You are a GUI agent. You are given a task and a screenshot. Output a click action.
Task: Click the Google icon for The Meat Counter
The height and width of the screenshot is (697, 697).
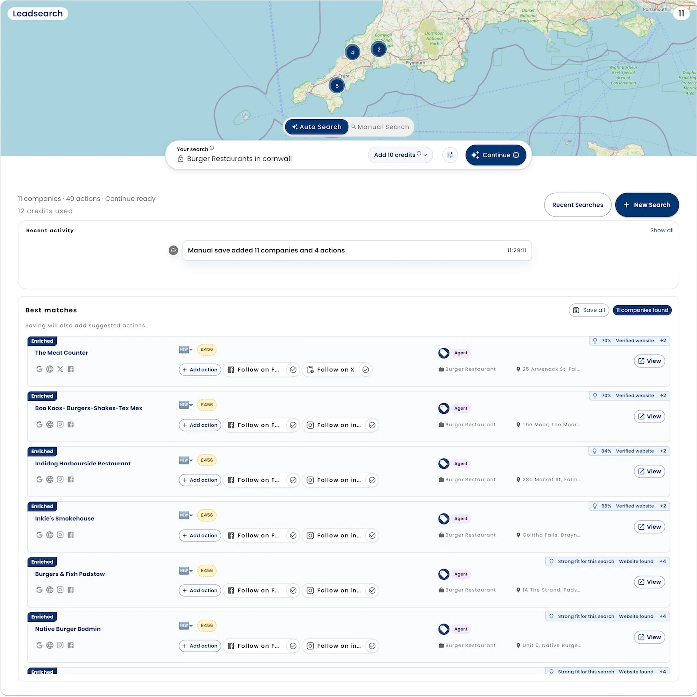pos(39,369)
